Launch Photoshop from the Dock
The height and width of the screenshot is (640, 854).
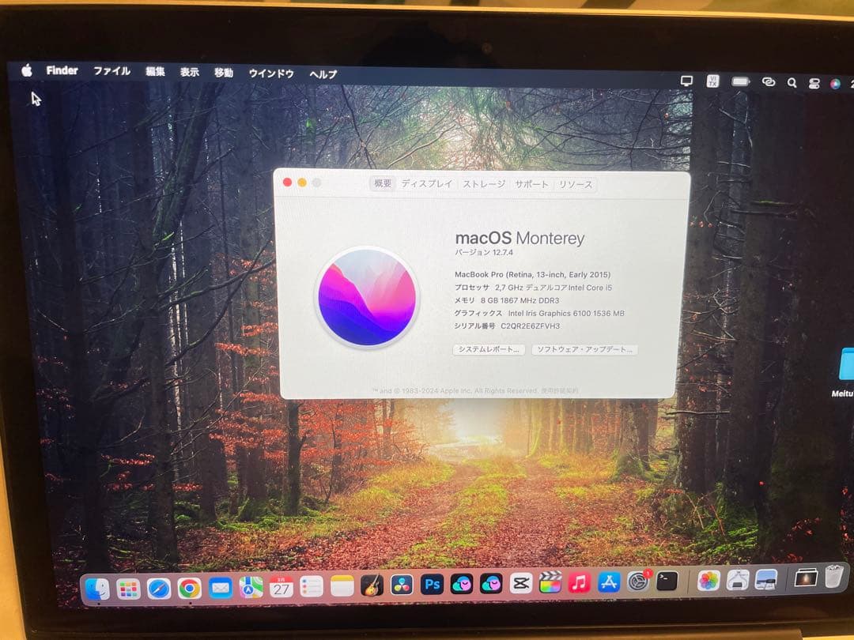pos(433,585)
